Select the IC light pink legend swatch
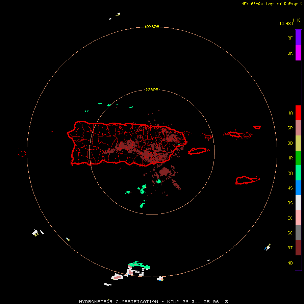This screenshot has width=304, height=304. tap(298, 218)
